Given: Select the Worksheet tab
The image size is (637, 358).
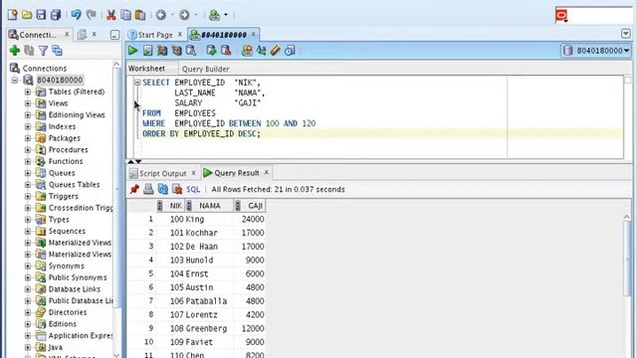Looking at the screenshot, I should (x=146, y=69).
